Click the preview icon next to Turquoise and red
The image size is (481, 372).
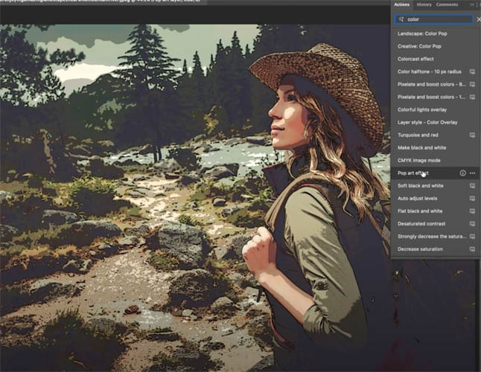coord(472,135)
